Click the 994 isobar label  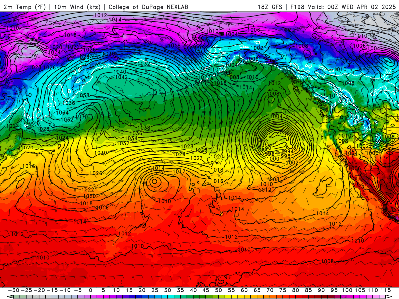tap(289, 151)
